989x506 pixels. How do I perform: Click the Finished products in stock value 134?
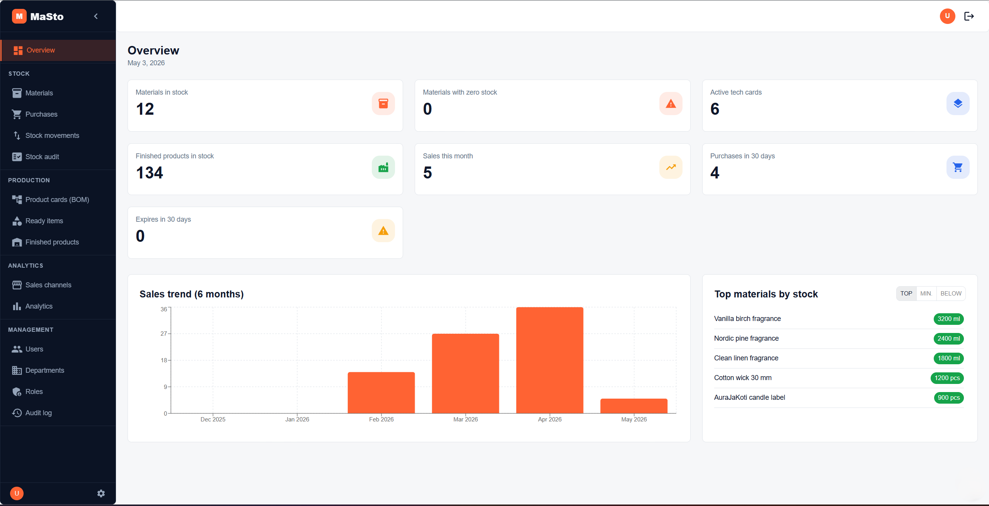tap(150, 173)
